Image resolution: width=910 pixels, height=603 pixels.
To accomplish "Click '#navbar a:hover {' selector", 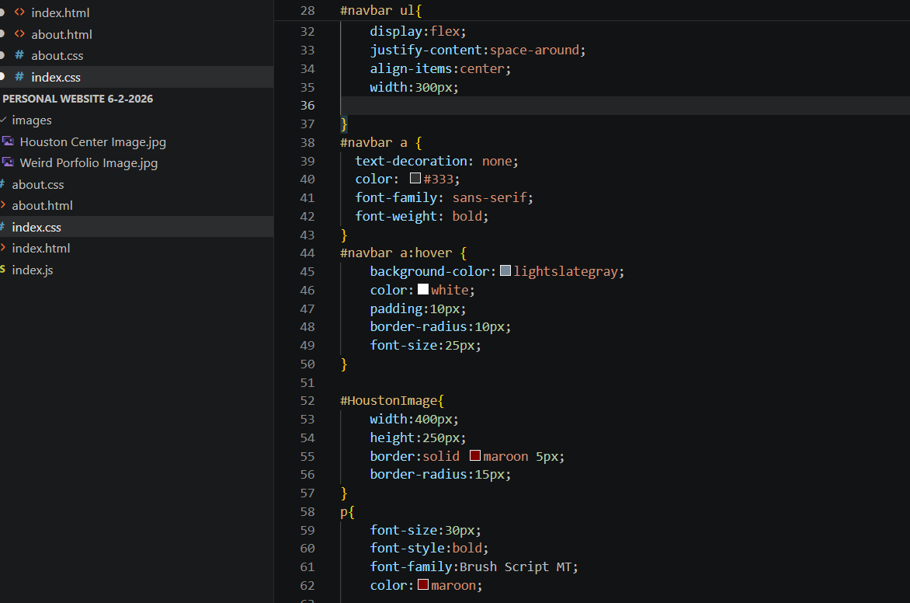I will (403, 253).
